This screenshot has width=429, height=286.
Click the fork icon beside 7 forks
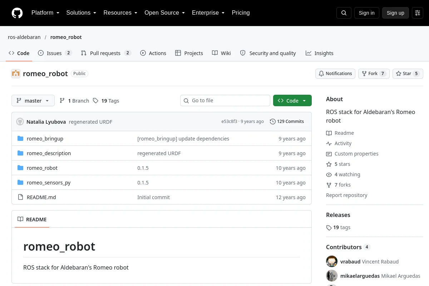pos(329,185)
